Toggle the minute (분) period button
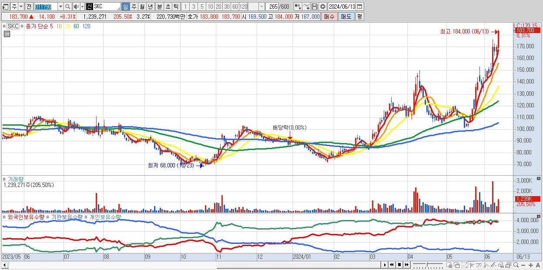The width and height of the screenshot is (543, 270). (159, 7)
